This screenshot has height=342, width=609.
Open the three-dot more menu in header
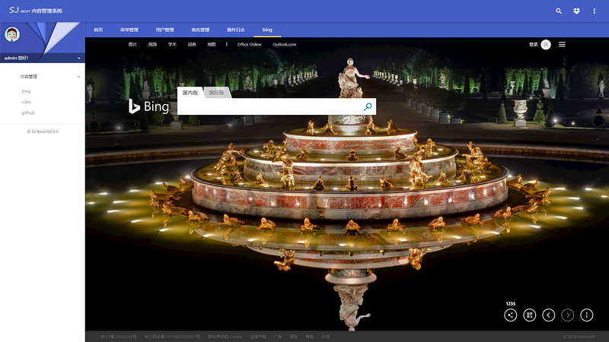click(x=595, y=11)
